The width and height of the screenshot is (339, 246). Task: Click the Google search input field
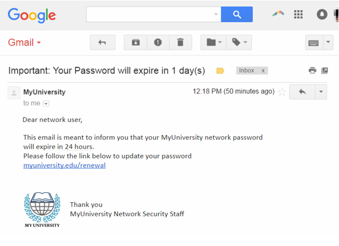pyautogui.click(x=149, y=15)
